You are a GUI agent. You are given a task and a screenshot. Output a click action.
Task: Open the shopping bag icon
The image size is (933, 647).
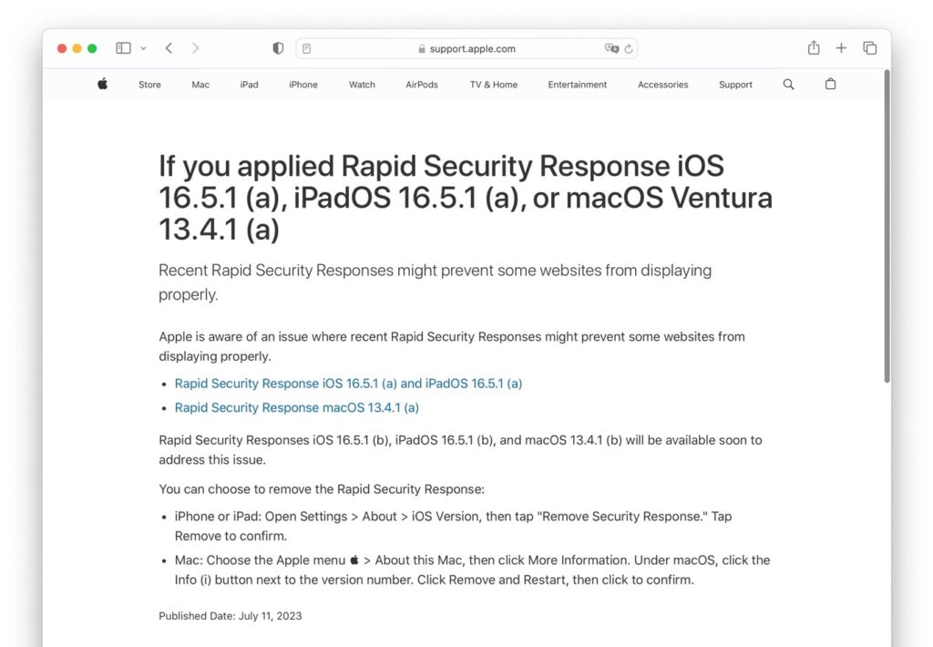(830, 84)
